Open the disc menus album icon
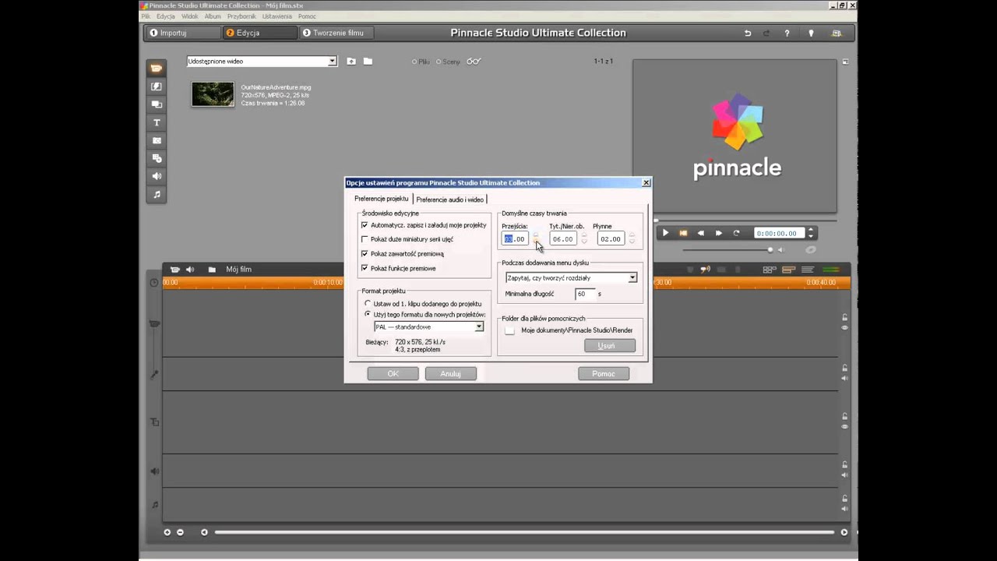This screenshot has width=997, height=561. click(157, 158)
